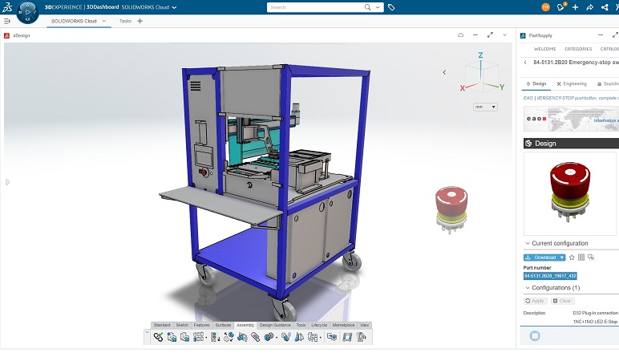
Task: Open the mm units dropdown
Action: (485, 107)
